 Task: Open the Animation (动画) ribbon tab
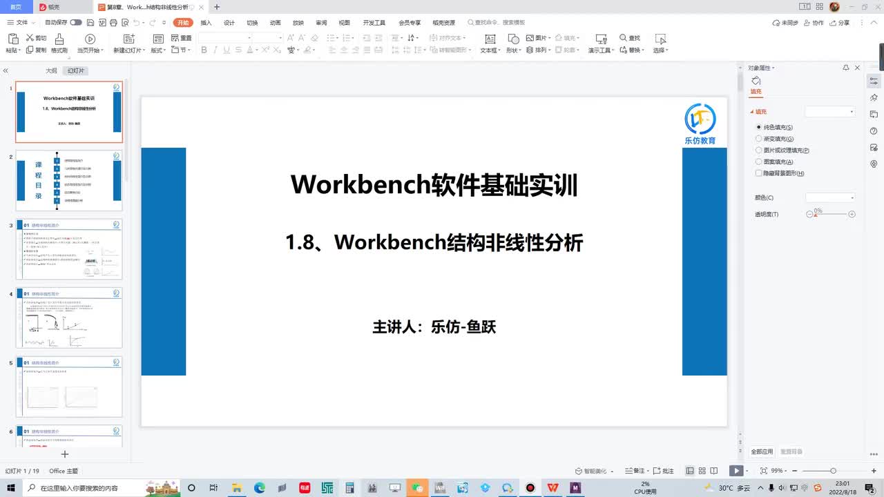275,23
